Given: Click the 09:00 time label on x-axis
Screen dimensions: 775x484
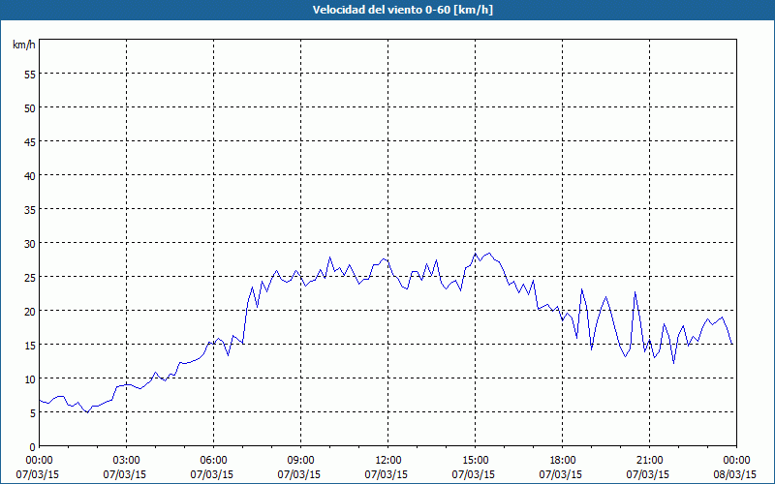Looking at the screenshot, I should (300, 460).
